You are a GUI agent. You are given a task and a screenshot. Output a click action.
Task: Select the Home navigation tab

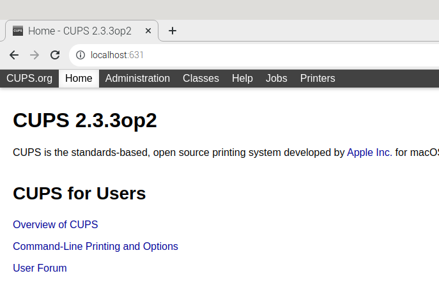pyautogui.click(x=79, y=79)
